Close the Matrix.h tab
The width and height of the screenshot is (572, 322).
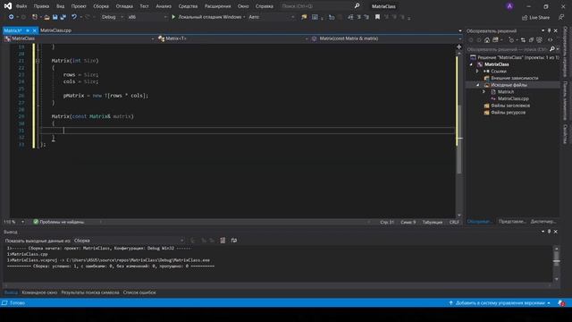34,30
